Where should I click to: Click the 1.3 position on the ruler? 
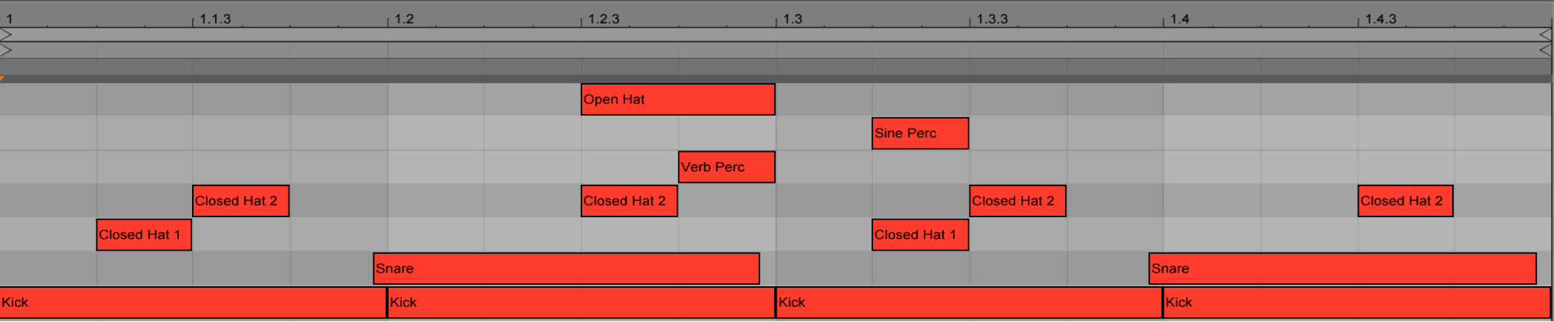pos(792,19)
